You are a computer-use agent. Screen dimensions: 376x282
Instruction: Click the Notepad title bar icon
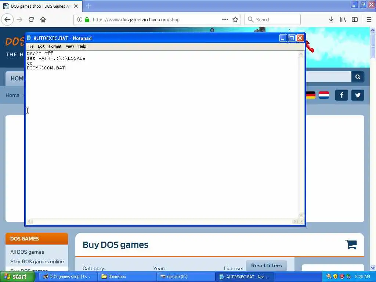point(29,38)
